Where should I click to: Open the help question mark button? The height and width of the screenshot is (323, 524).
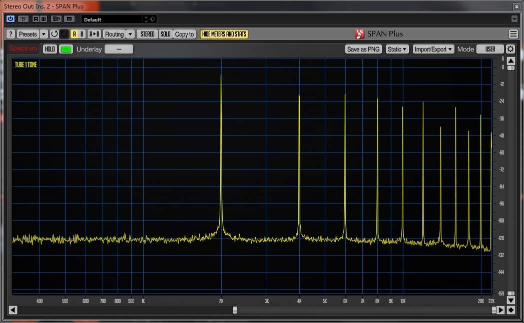pyautogui.click(x=11, y=34)
